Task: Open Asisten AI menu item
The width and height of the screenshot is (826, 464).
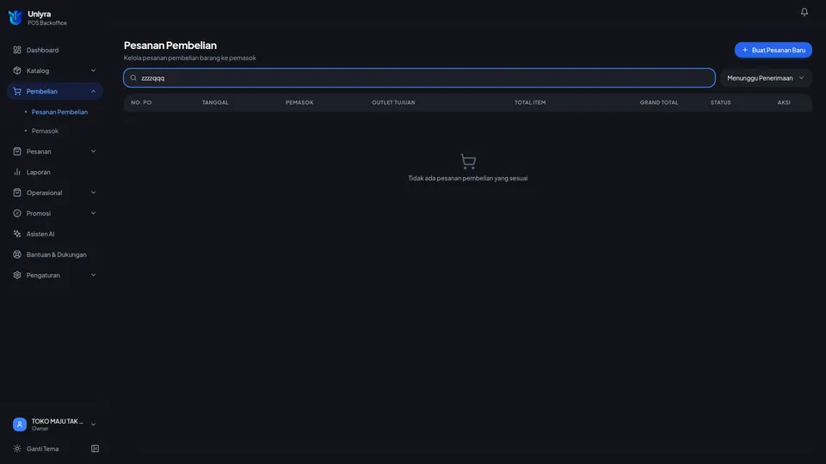Action: click(55, 234)
